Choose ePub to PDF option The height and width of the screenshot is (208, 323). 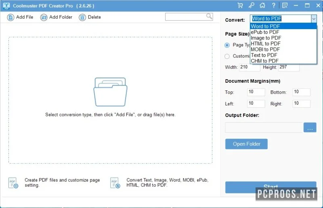pyautogui.click(x=283, y=32)
